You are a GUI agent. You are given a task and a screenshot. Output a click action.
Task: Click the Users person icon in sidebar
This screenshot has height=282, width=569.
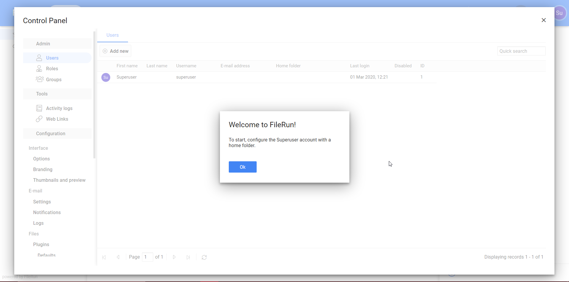(39, 58)
